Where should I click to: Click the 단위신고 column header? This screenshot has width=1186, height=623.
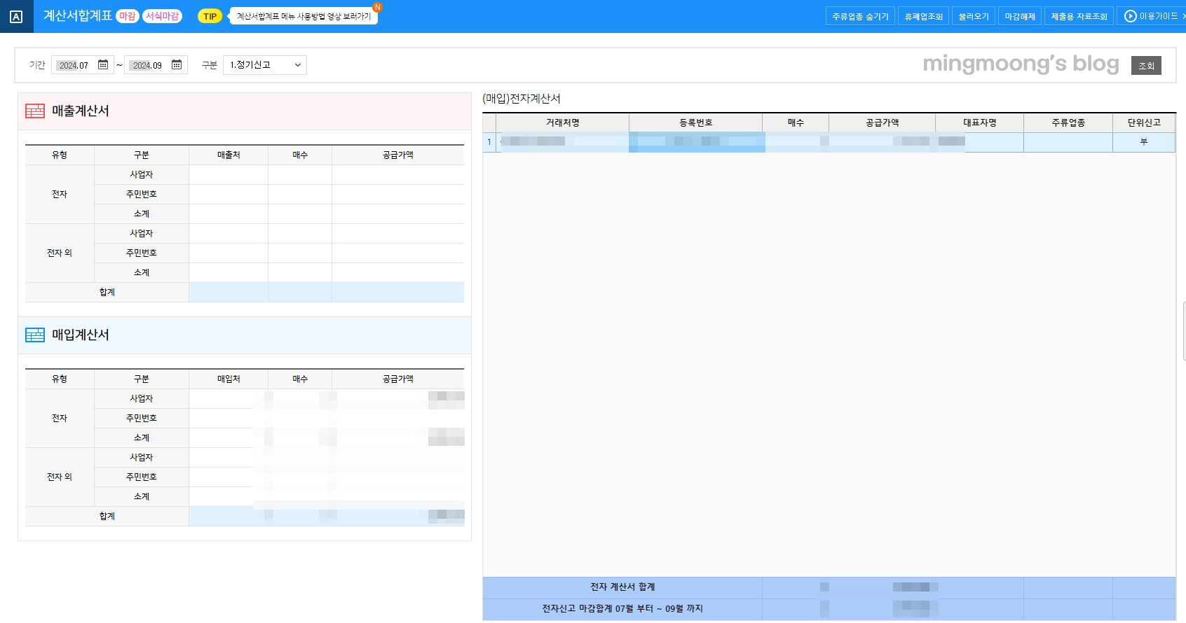(1144, 122)
